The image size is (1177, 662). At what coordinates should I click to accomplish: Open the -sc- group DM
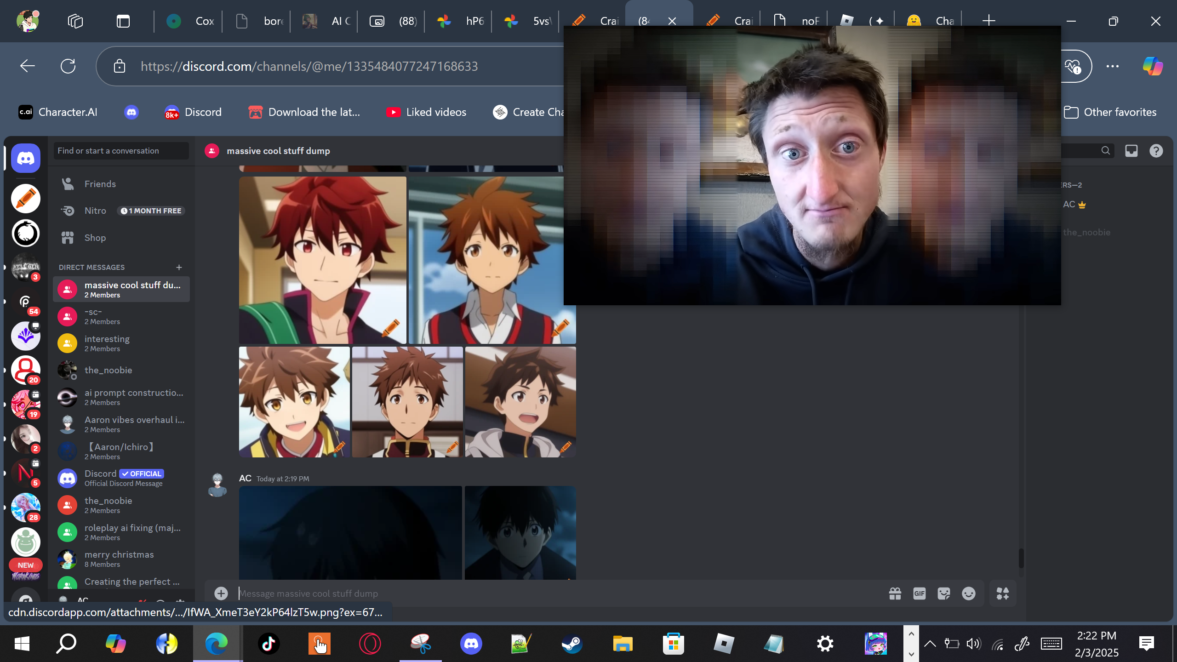click(x=121, y=316)
